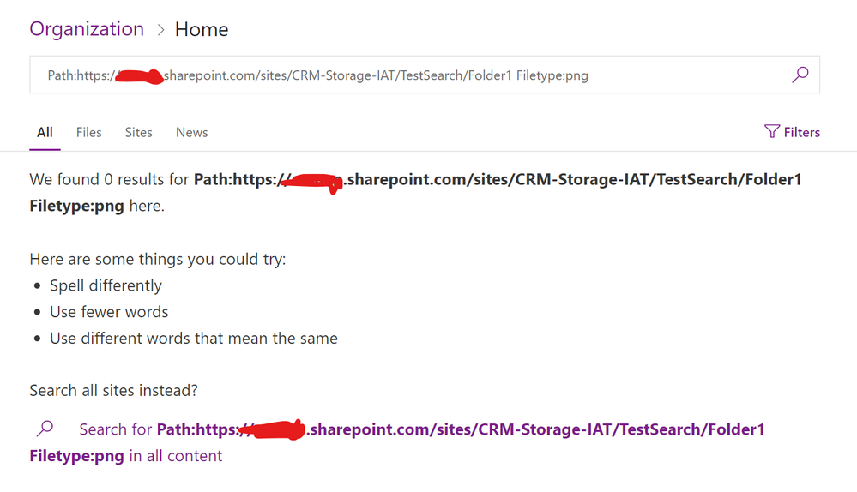Select the Home breadcrumb title
Viewport: 857px width, 492px height.
click(202, 29)
